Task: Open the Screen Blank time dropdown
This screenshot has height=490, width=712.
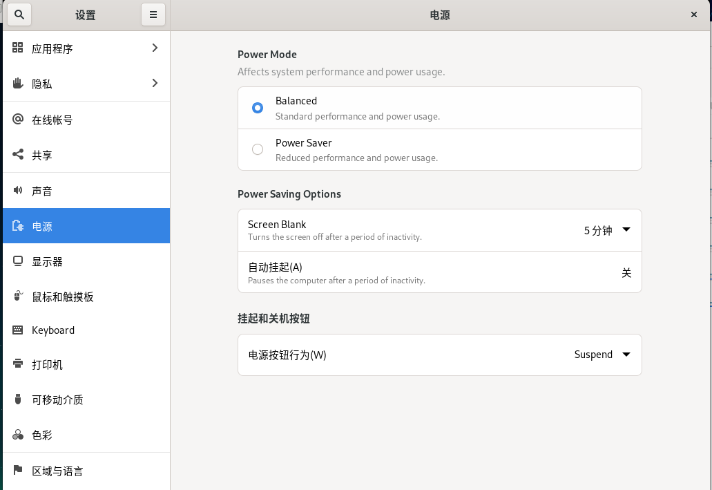Action: (607, 230)
